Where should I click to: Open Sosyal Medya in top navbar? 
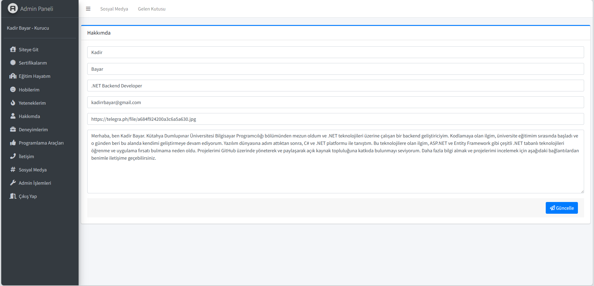pyautogui.click(x=114, y=9)
